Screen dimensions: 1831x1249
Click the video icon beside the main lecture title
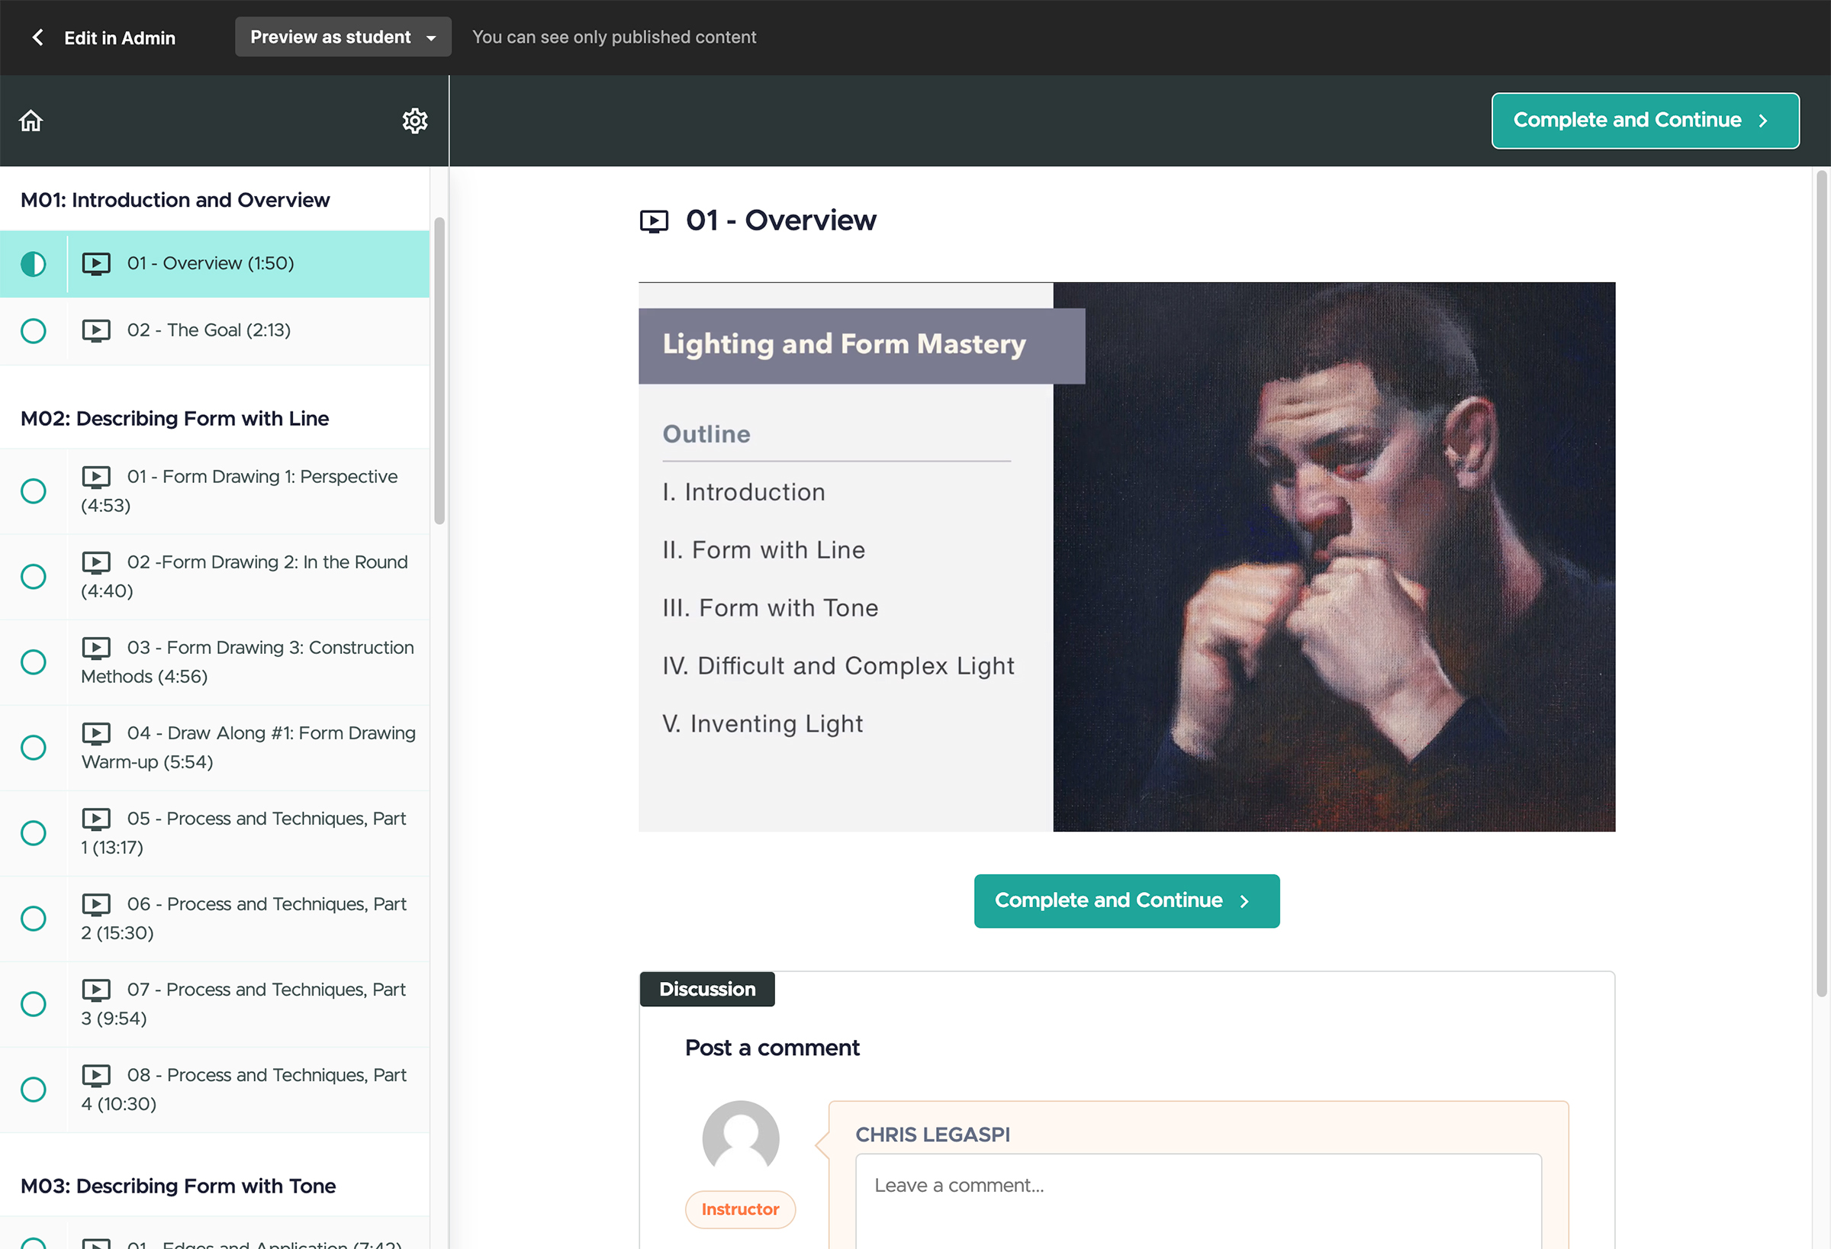click(x=653, y=221)
